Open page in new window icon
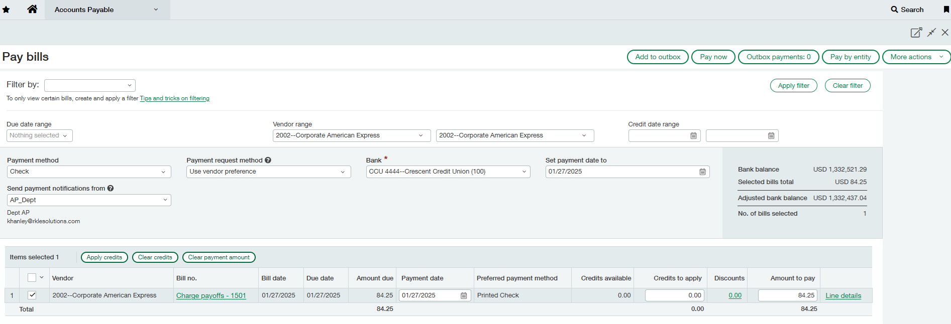The width and height of the screenshot is (951, 324). click(916, 33)
